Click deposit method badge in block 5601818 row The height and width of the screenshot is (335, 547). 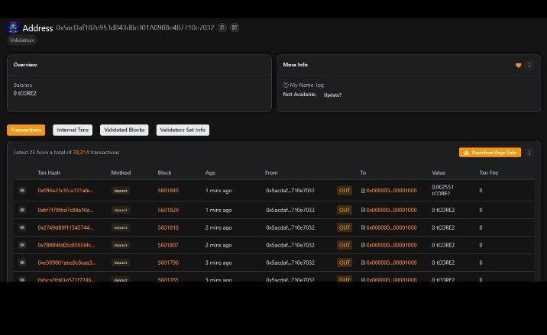[121, 227]
